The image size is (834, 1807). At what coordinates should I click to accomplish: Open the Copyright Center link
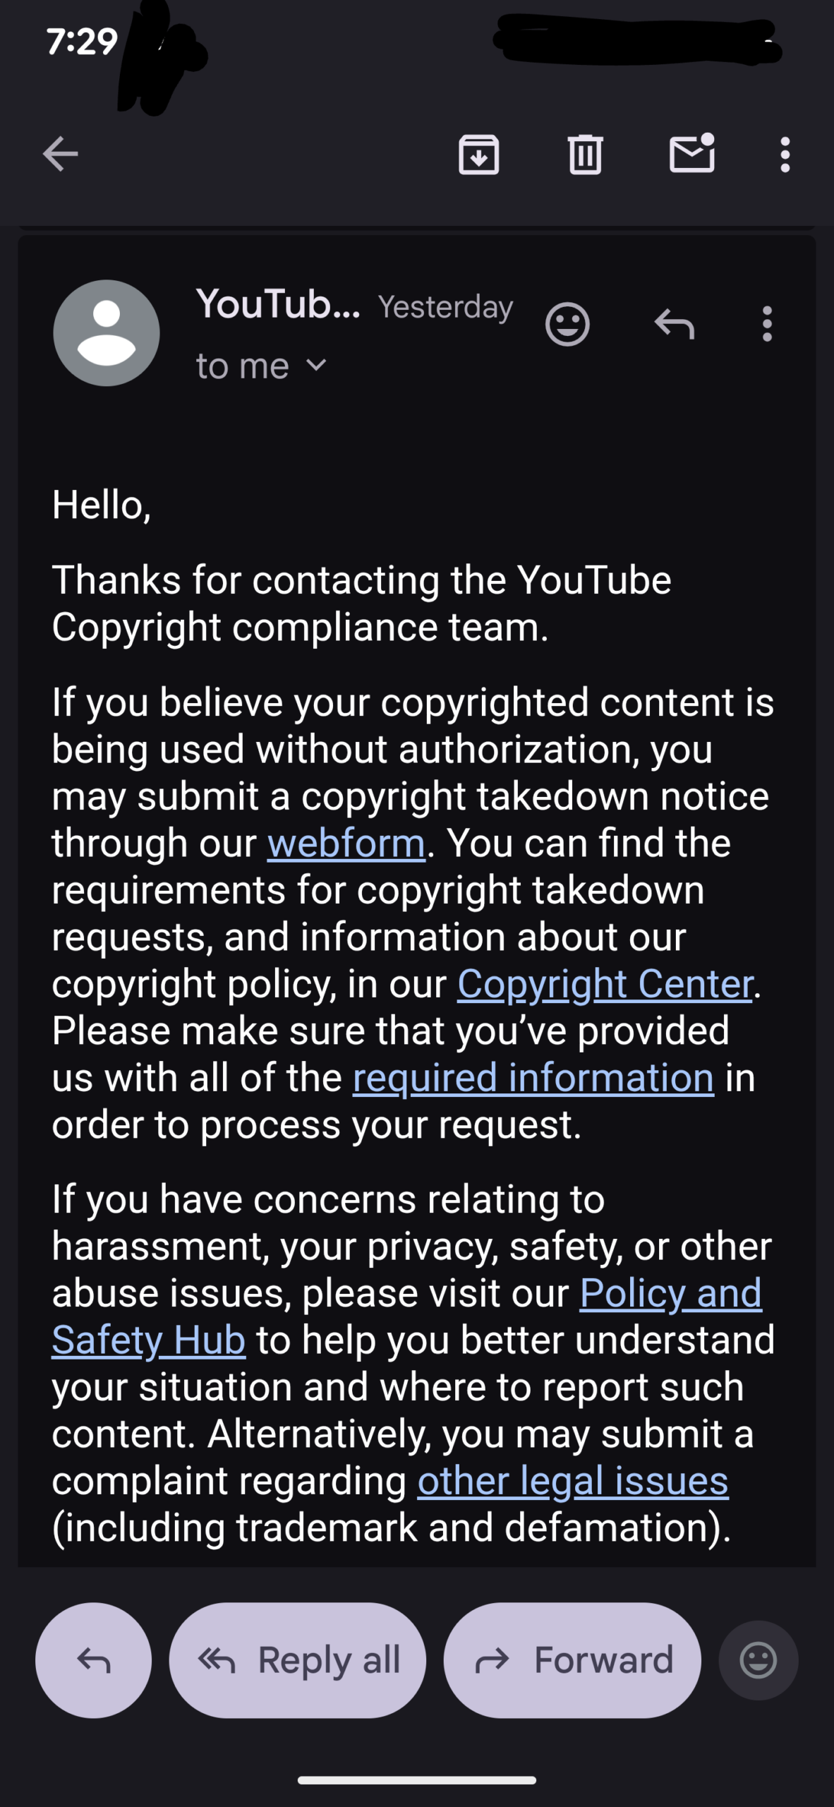pyautogui.click(x=605, y=984)
